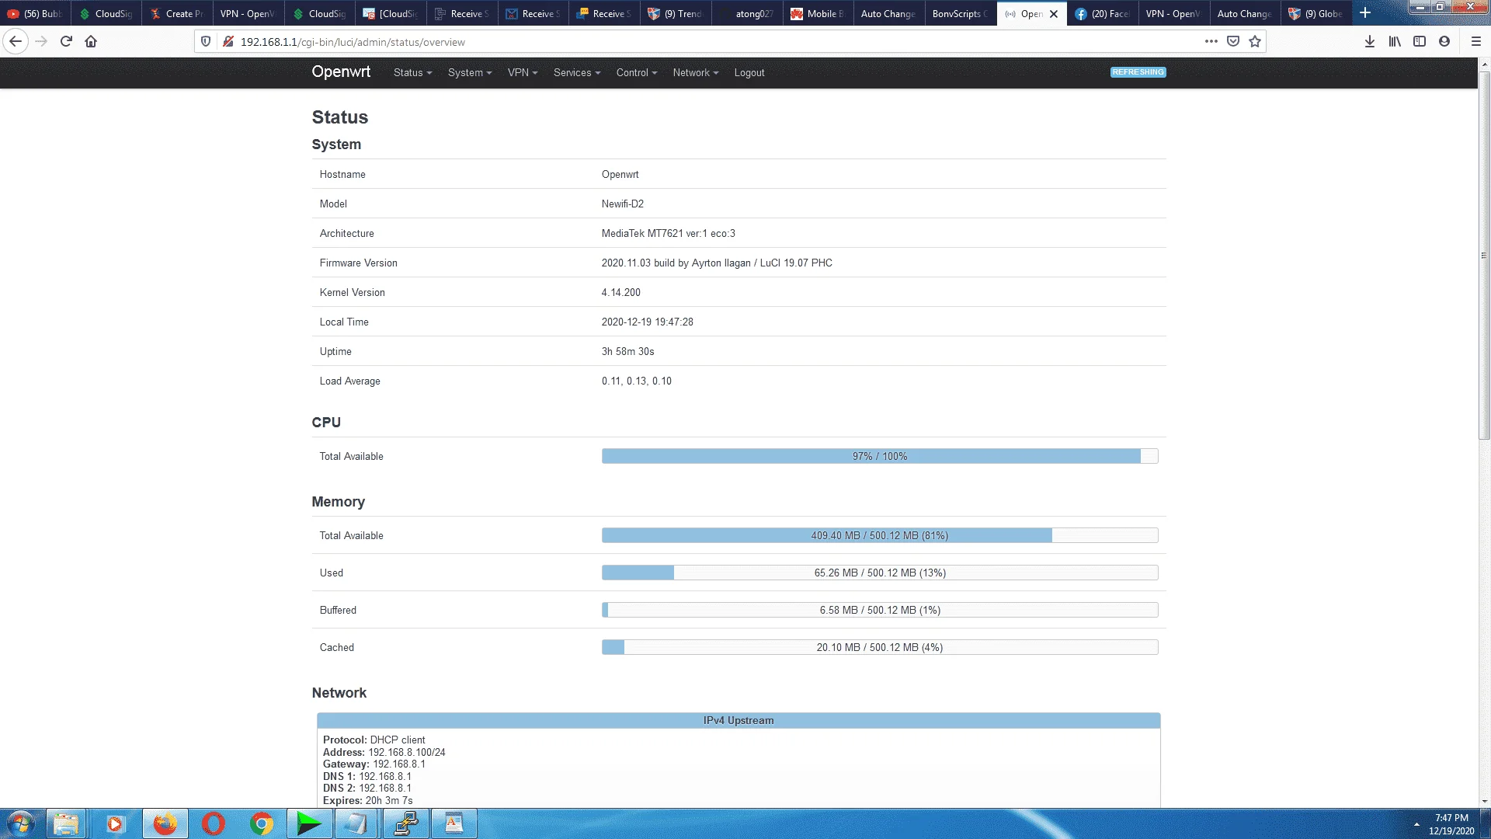This screenshot has width=1491, height=839.
Task: Open the Firefox home page
Action: click(91, 42)
